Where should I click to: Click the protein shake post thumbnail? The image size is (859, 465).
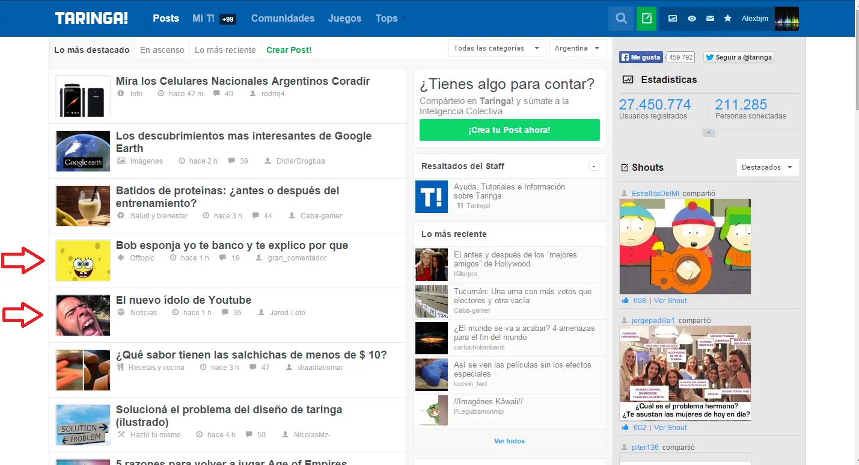pos(83,206)
